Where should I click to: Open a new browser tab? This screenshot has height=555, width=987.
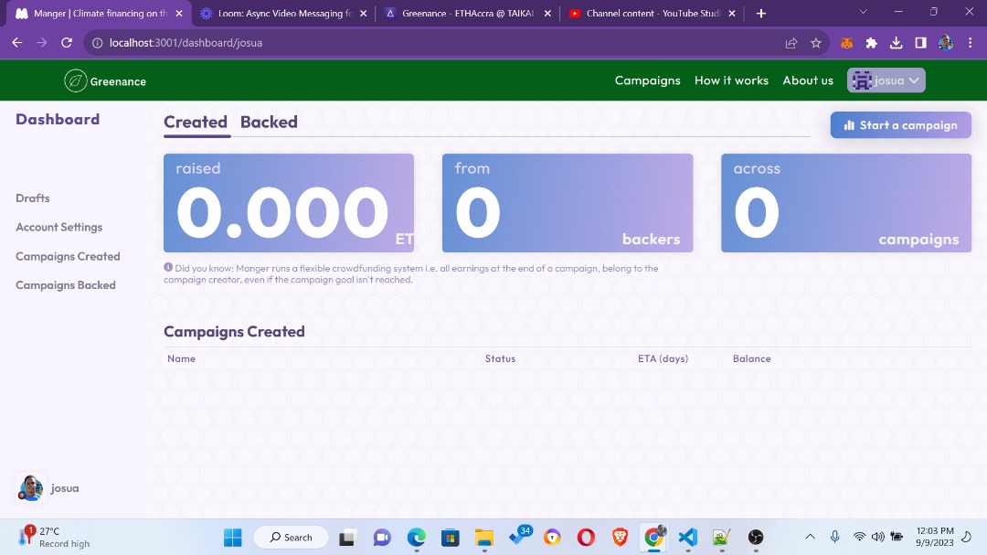point(761,13)
